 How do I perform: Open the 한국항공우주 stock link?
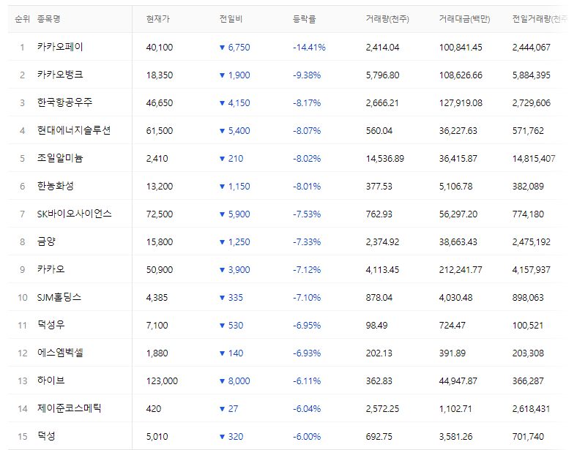64,102
